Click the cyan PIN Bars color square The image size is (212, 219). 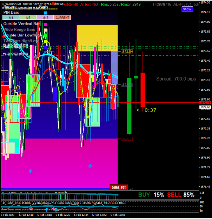tap(45, 13)
